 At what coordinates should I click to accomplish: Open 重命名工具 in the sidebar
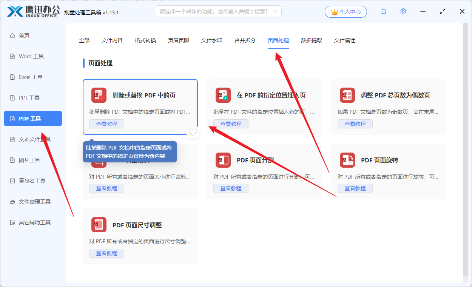33,181
